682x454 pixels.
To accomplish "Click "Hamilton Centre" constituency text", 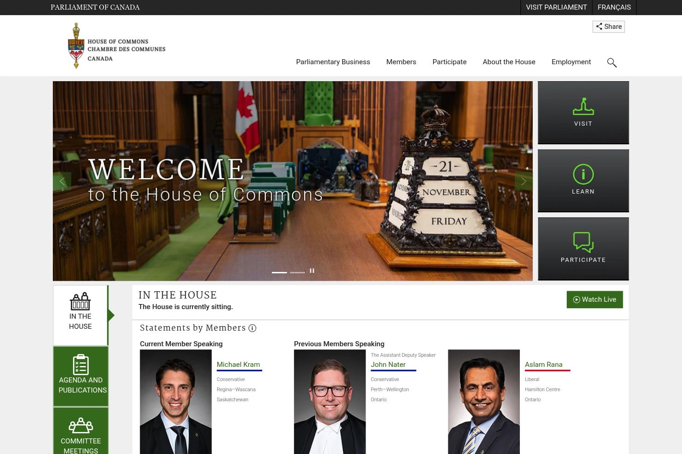I will point(542,389).
